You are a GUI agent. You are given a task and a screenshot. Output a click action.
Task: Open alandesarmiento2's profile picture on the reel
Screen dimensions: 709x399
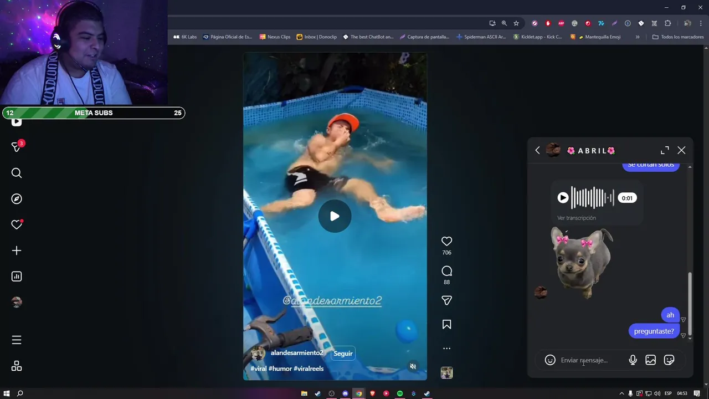[258, 354]
